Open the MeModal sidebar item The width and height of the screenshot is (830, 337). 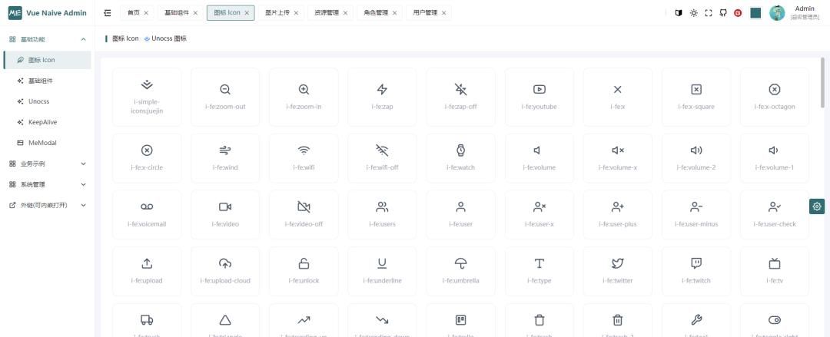pos(45,142)
